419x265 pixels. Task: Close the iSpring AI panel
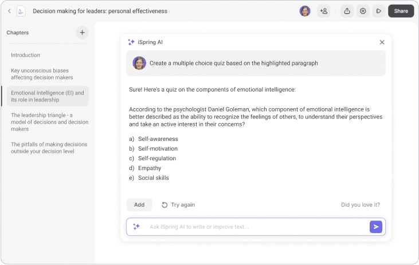382,42
